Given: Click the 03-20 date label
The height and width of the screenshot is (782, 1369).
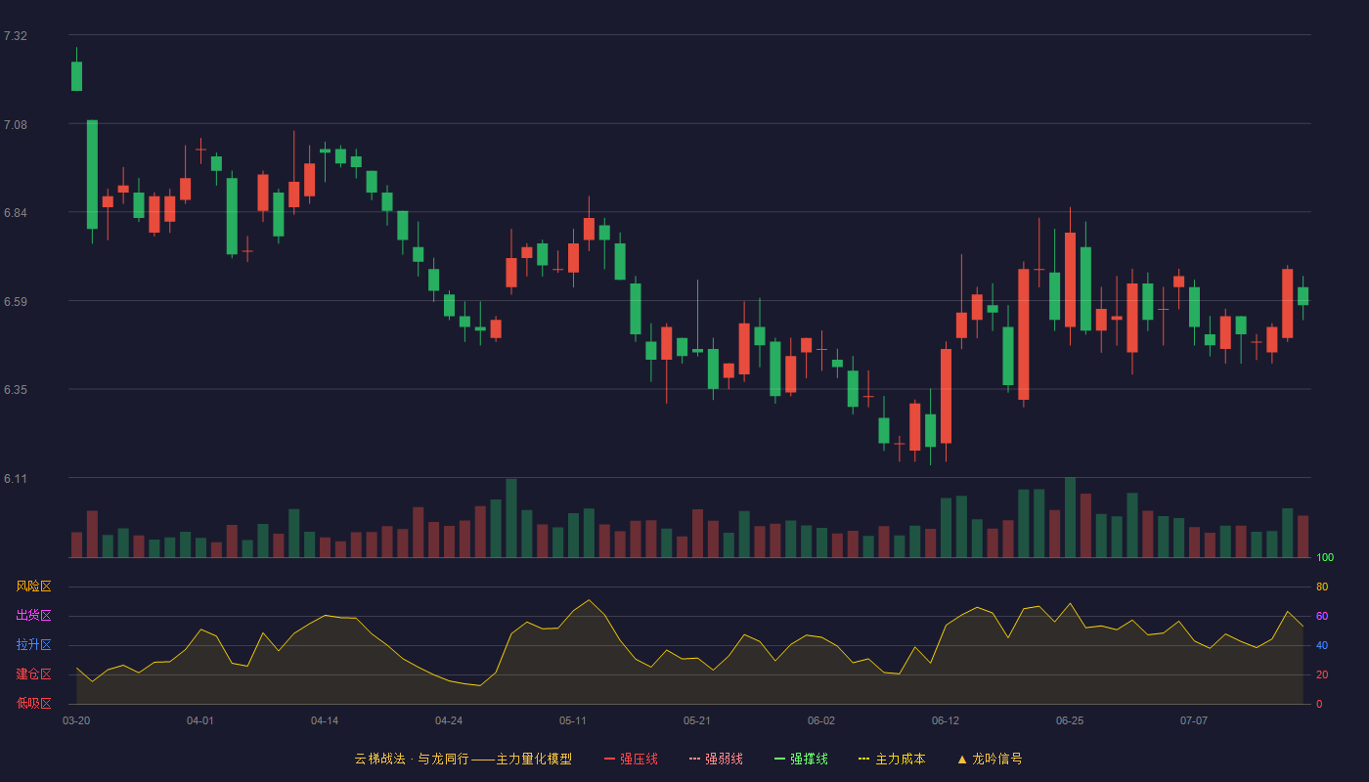Looking at the screenshot, I should point(76,720).
